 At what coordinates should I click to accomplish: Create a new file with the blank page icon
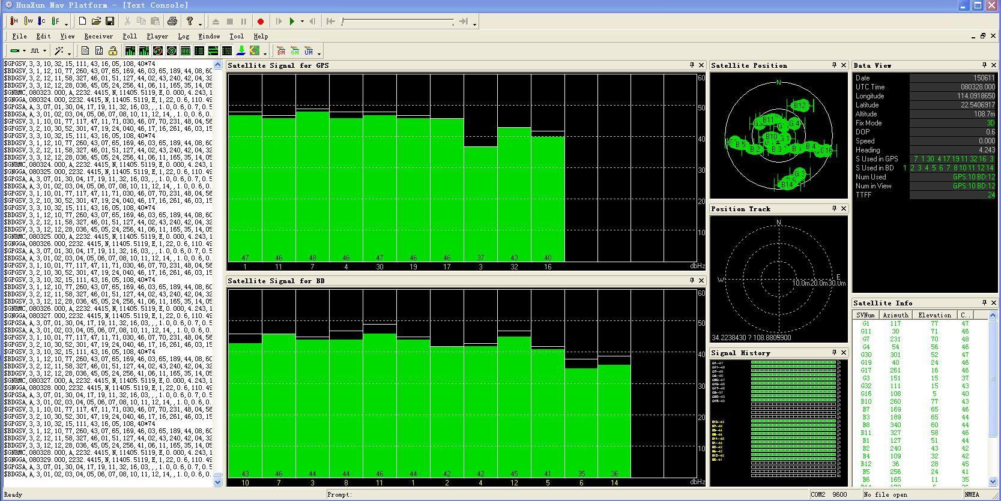click(x=82, y=21)
